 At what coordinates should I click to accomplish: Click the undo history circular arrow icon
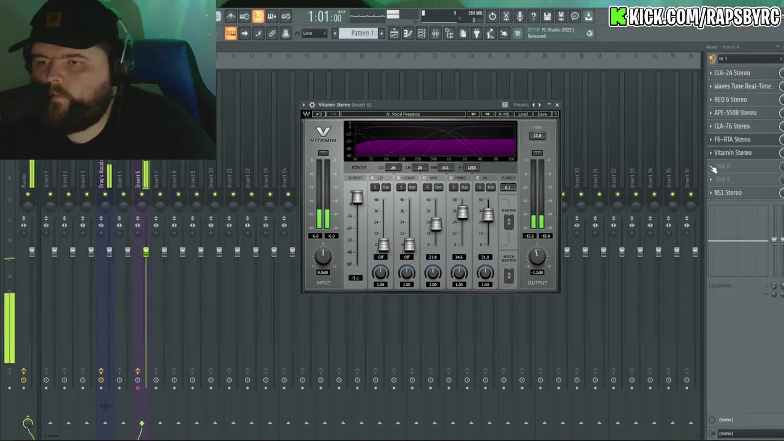[x=492, y=17]
